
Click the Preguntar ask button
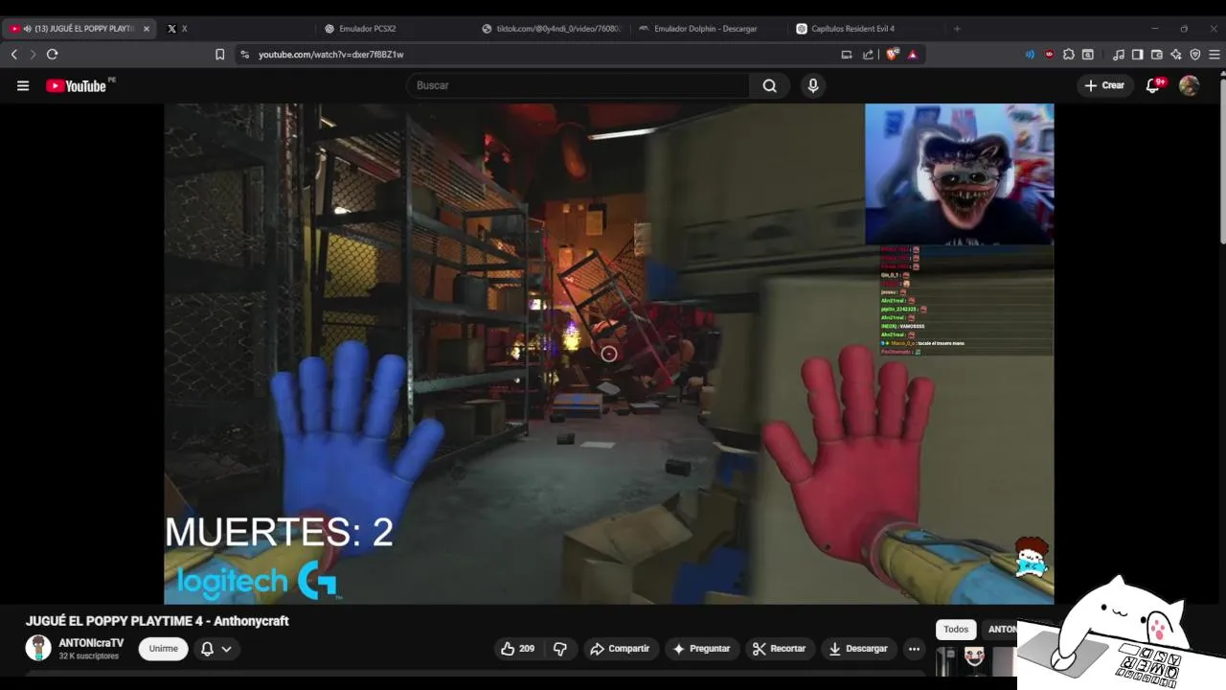coord(702,649)
